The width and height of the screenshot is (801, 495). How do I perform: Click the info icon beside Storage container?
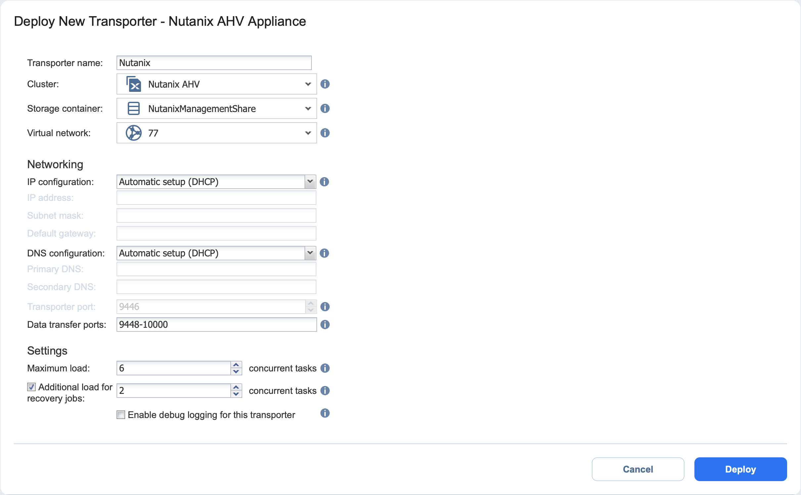[325, 108]
